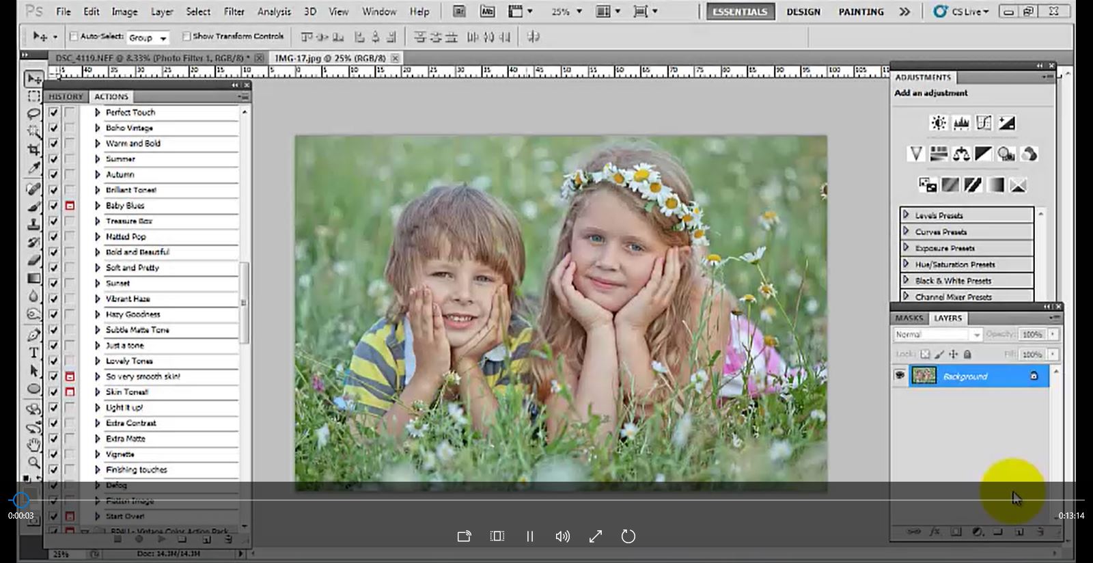Screen dimensions: 1093x563
Task: Open the CS Live menu button
Action: click(961, 12)
